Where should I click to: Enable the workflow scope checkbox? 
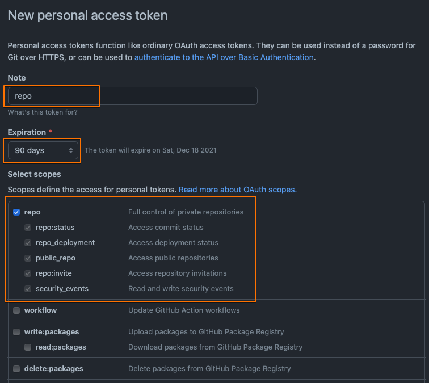[x=16, y=310]
